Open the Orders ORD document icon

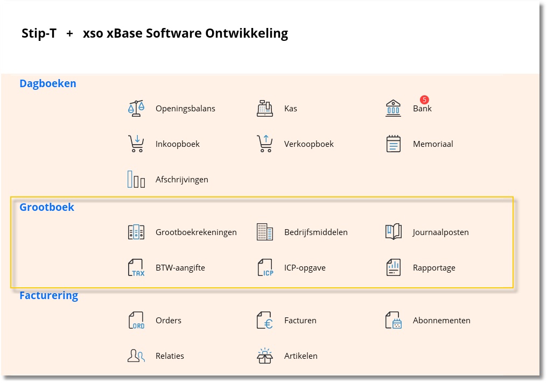pyautogui.click(x=136, y=320)
